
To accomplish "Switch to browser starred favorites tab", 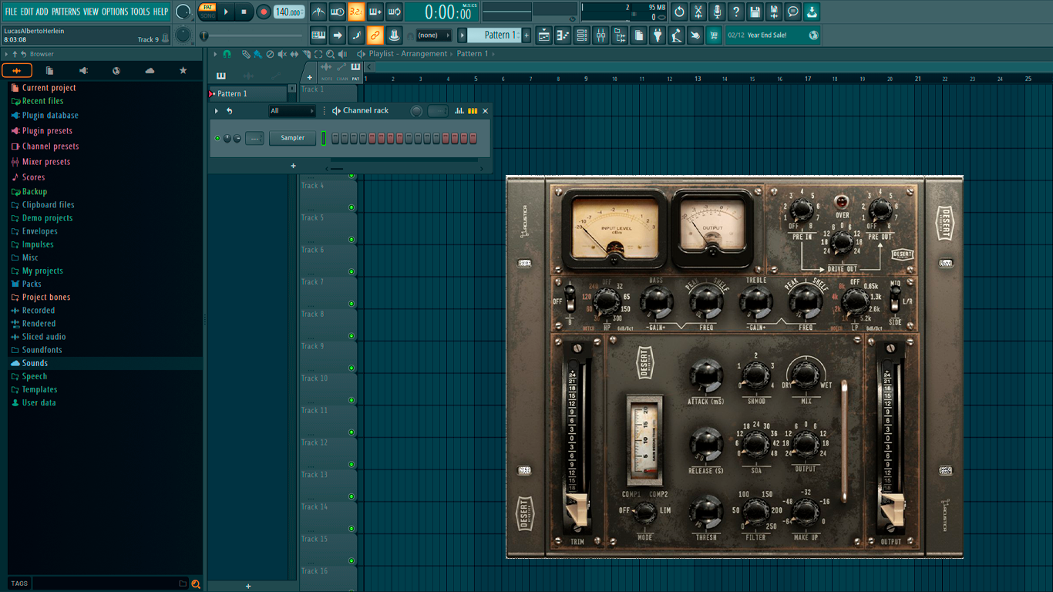I will (183, 71).
